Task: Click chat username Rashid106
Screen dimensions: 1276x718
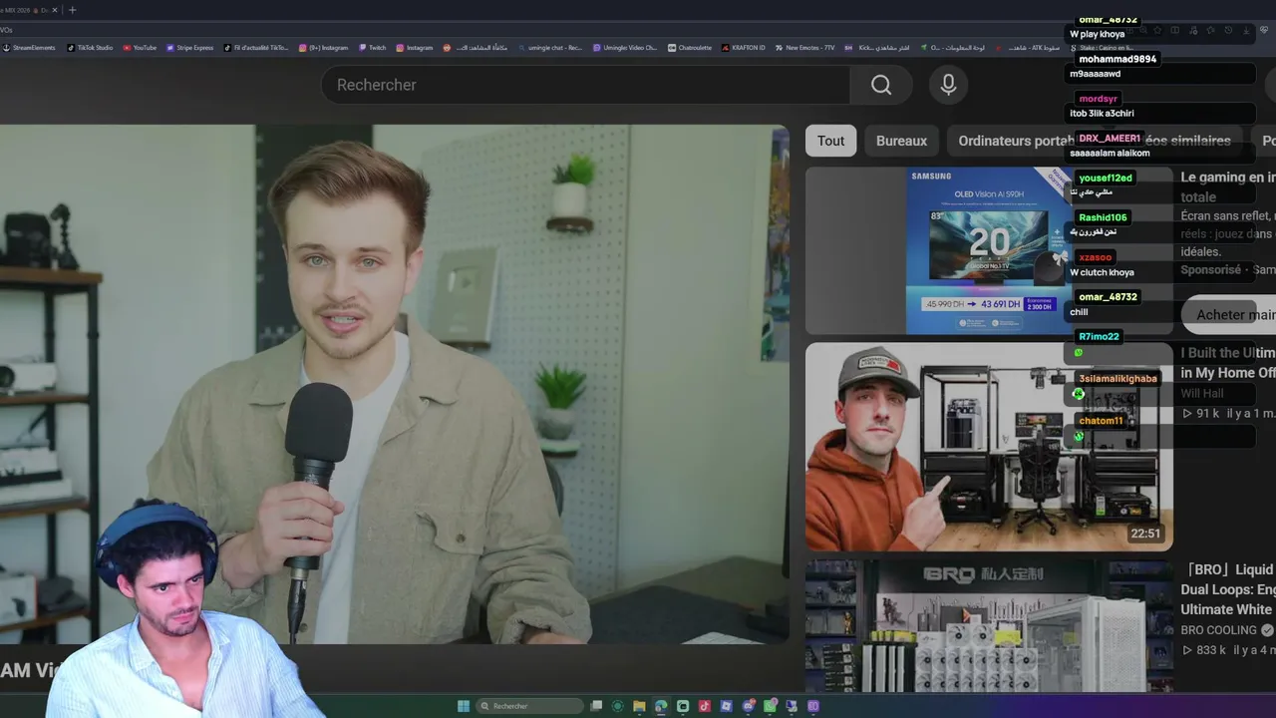Action: (1103, 217)
